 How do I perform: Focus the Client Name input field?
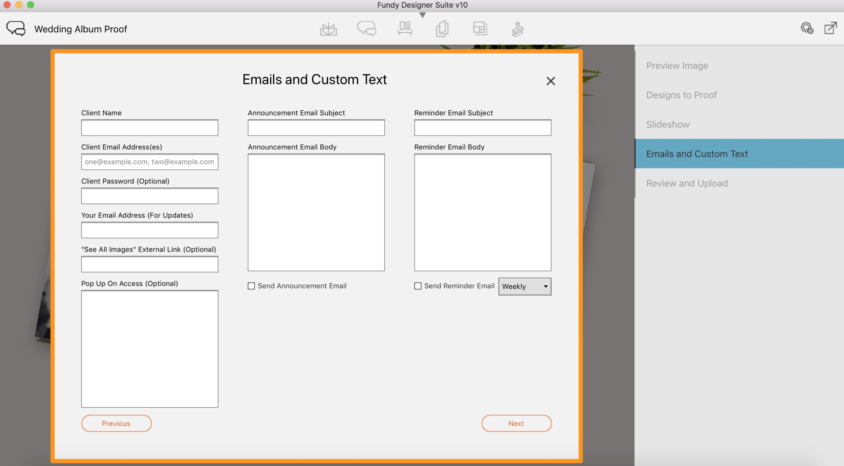[150, 128]
